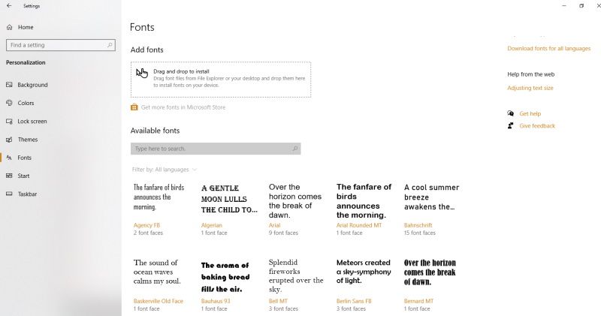Click the search magnifier in font search box
Screen dimensions: 601x316
tap(295, 149)
